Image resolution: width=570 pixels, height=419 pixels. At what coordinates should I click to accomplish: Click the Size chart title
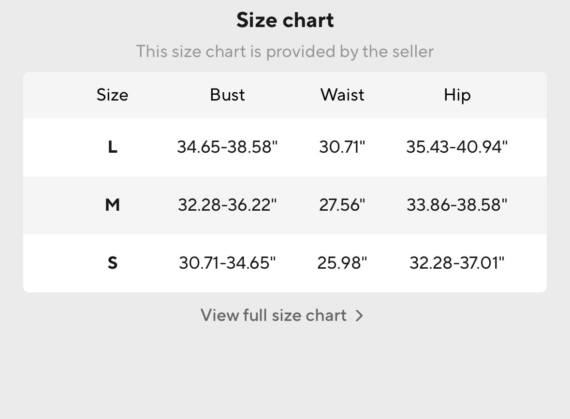[285, 20]
